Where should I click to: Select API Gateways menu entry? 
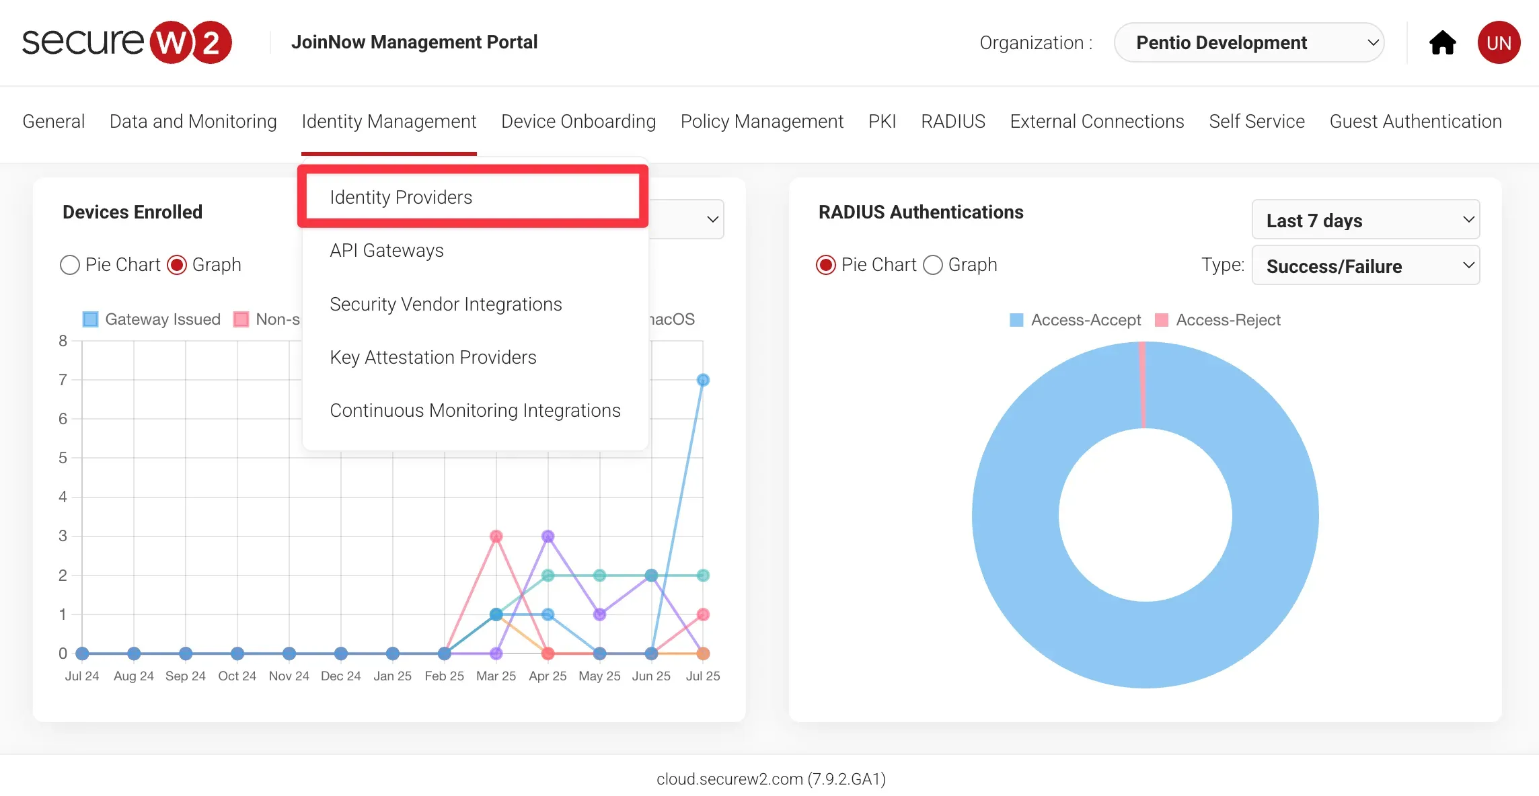click(x=387, y=250)
